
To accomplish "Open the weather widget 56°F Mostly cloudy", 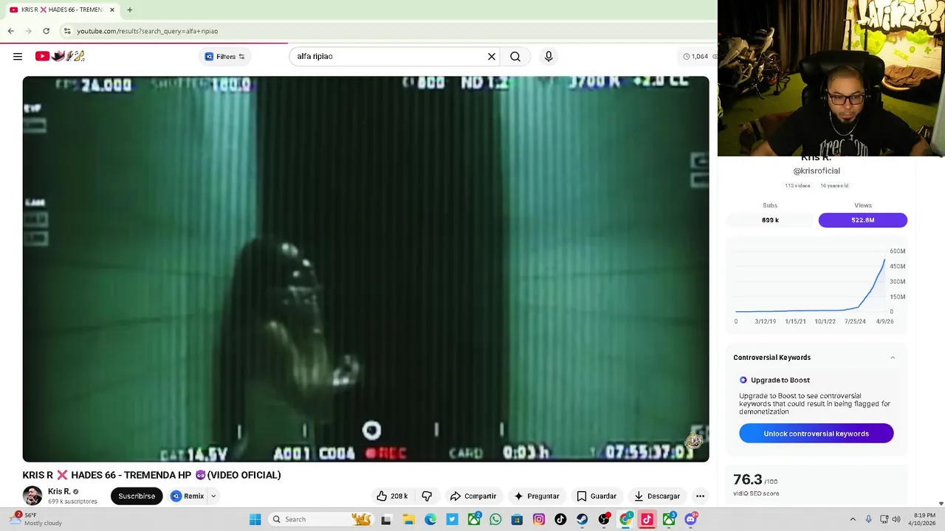I will [37, 519].
